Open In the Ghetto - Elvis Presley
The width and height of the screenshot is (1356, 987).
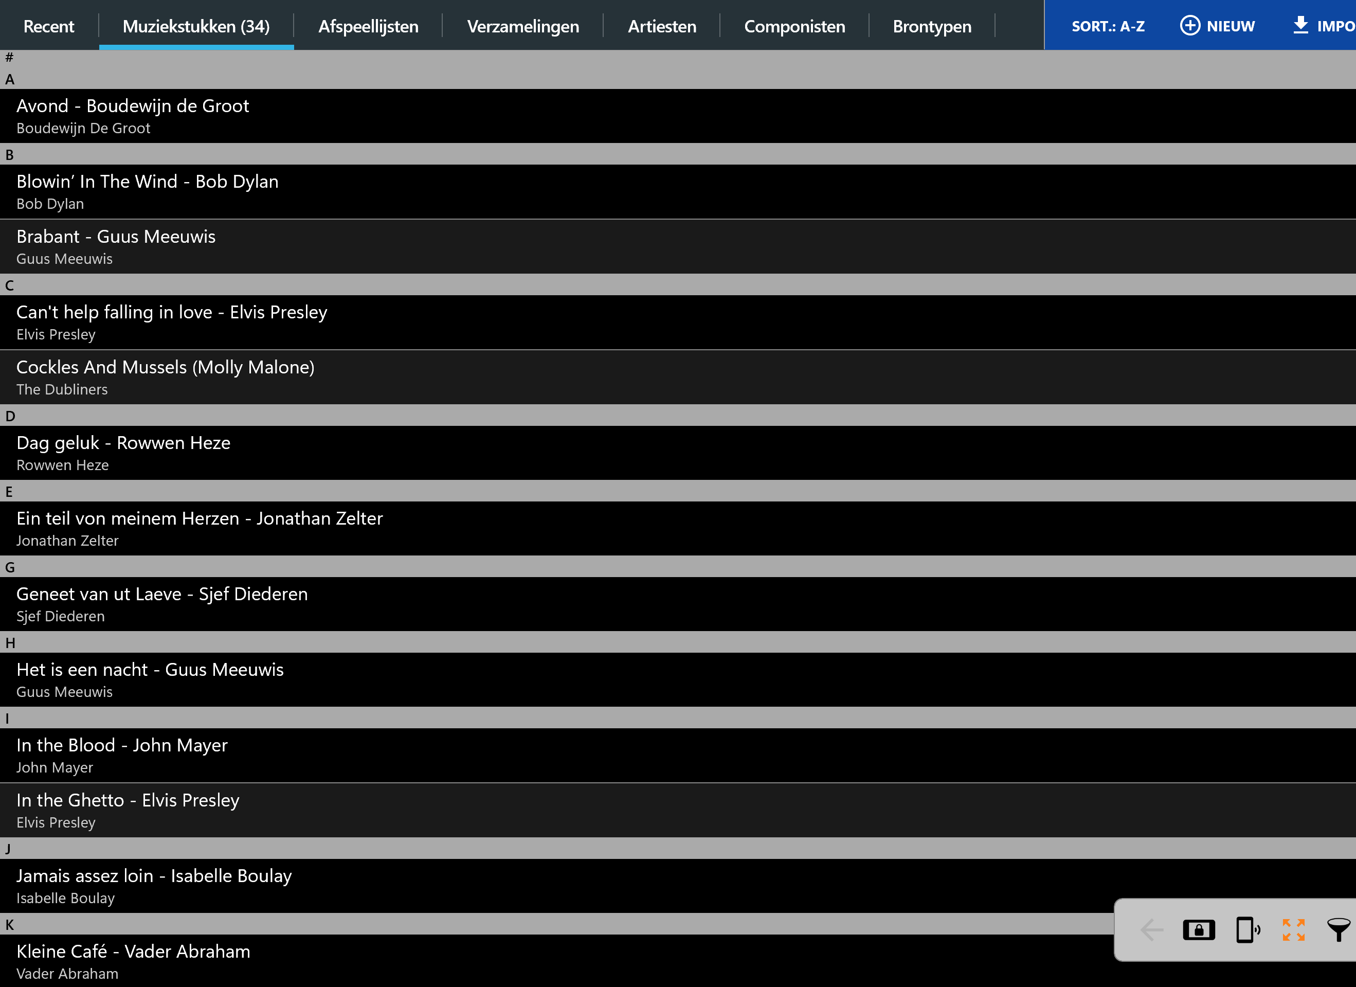(678, 810)
